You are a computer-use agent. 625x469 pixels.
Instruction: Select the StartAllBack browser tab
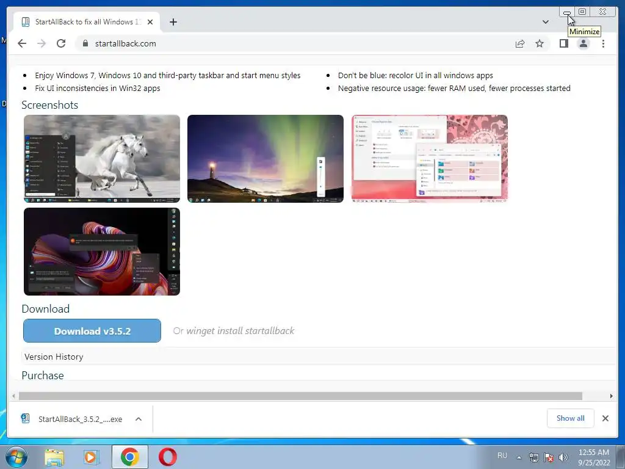[87, 22]
